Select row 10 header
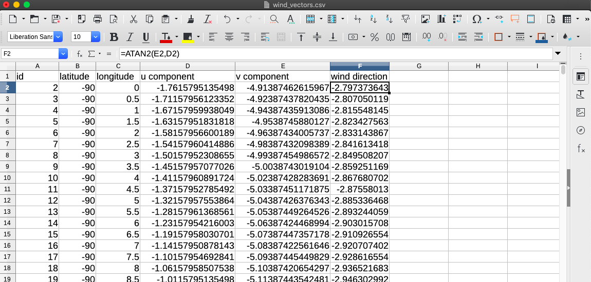591x282 pixels. pos(8,178)
